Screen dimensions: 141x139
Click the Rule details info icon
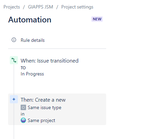(x=14, y=40)
